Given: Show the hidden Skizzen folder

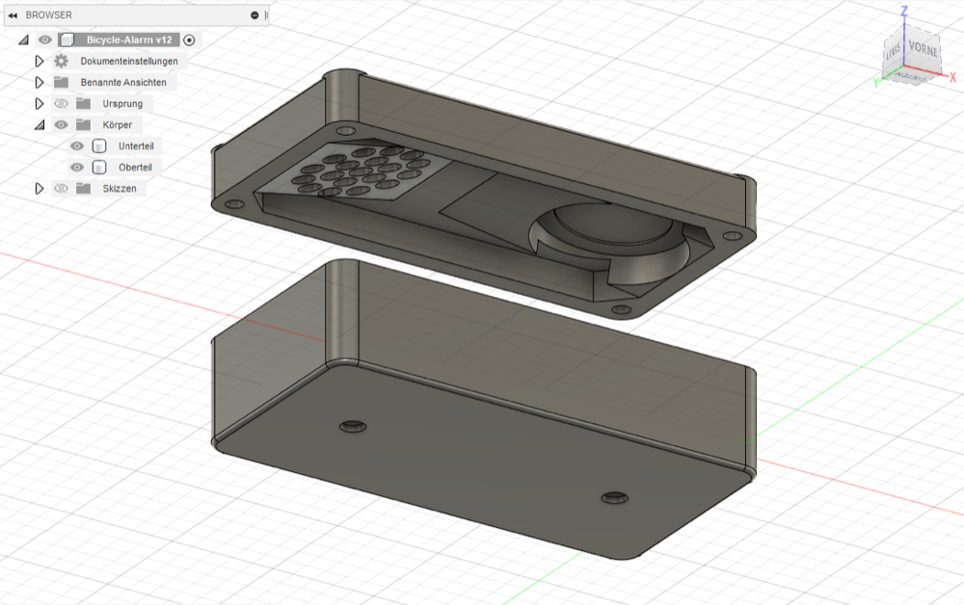Looking at the screenshot, I should point(61,189).
